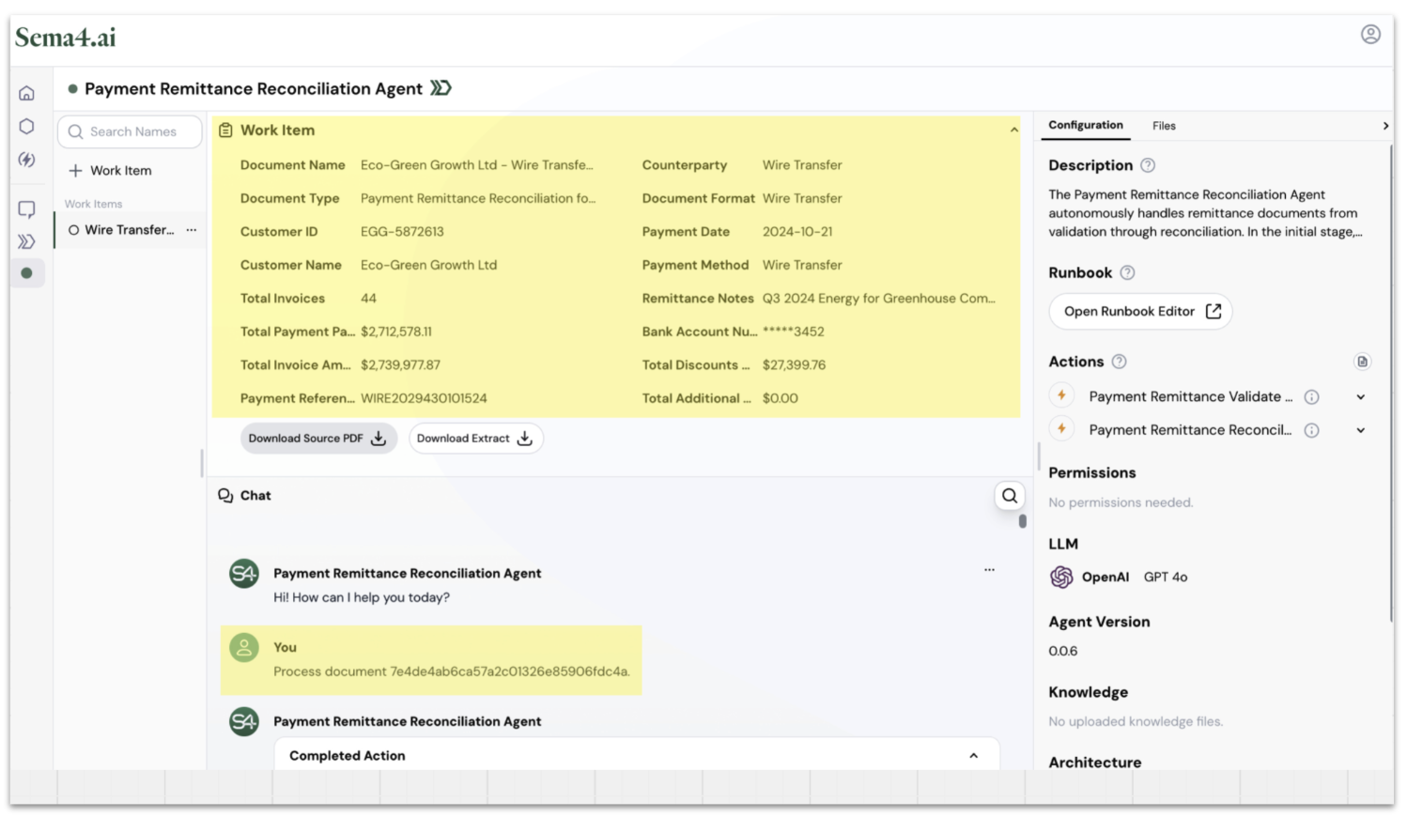
Task: Click the 'Process document' user message
Action: (x=452, y=671)
